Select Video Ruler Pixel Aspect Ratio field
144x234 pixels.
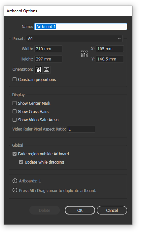point(81,129)
